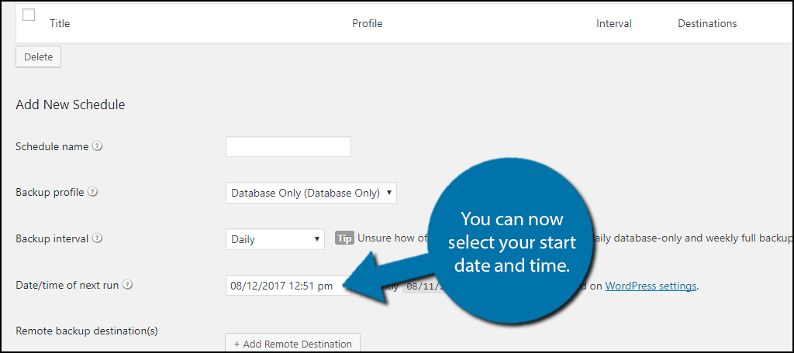
Task: Open the help tooltip icon for Schedule name
Action: [98, 146]
